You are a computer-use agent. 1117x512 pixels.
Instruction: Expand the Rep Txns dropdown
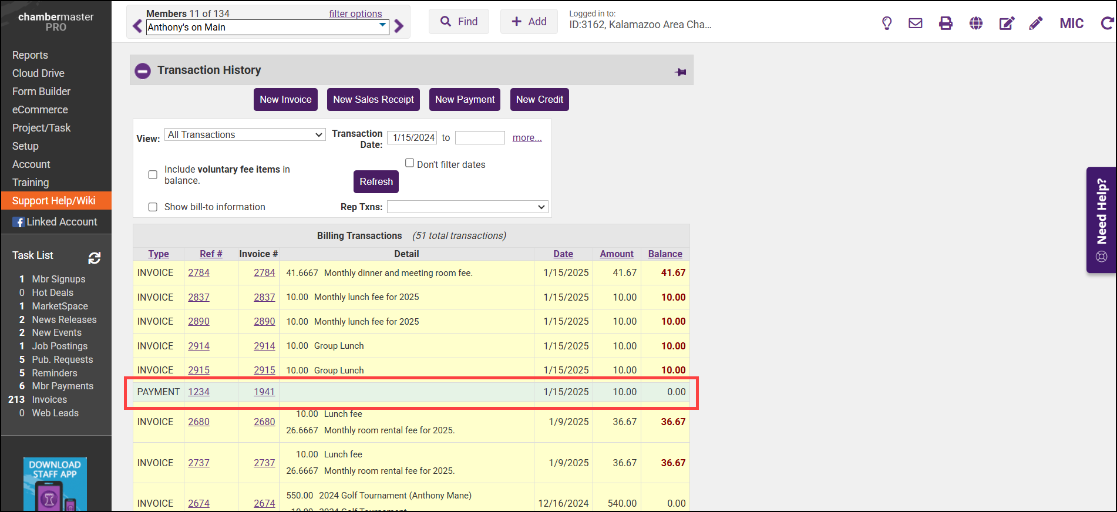coord(467,207)
